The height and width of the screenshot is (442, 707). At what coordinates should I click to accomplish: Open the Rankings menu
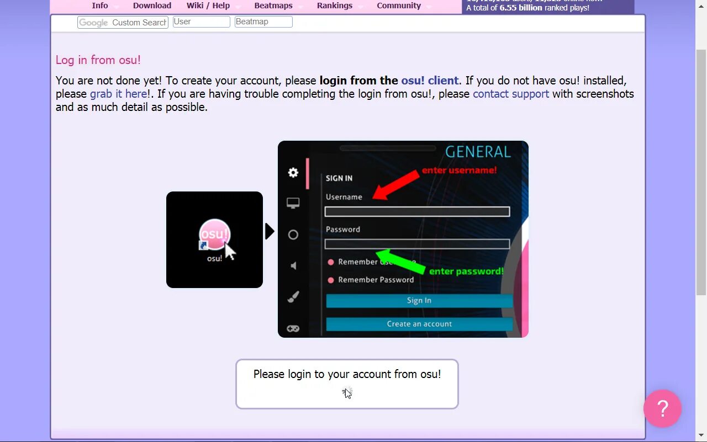click(335, 6)
